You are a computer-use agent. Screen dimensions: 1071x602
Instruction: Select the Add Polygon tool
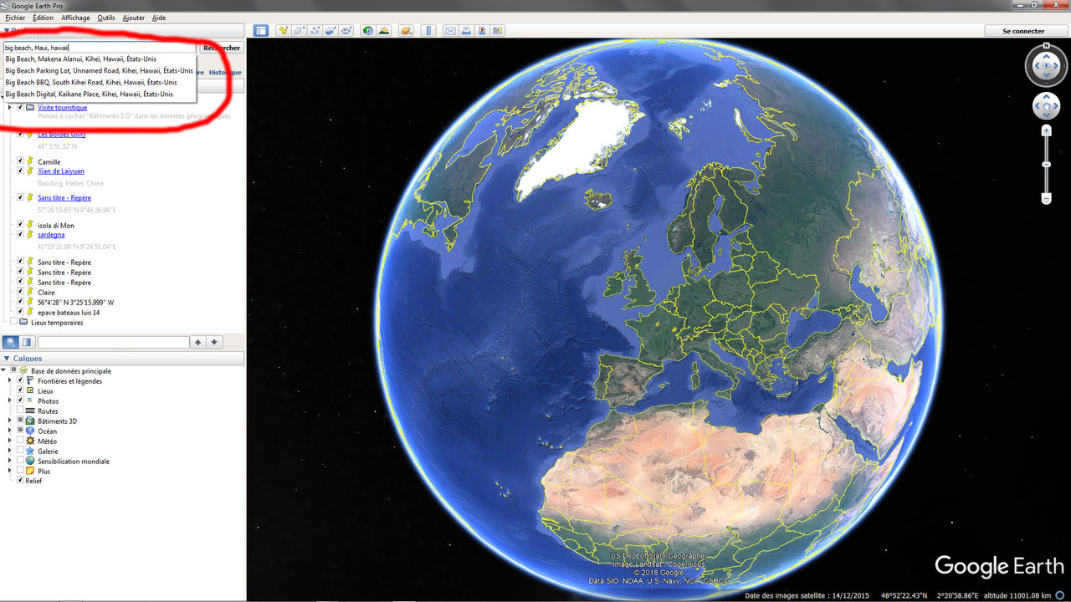(x=299, y=31)
